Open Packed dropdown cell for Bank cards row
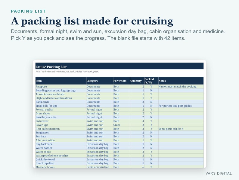The image size is (239, 180). point(151,102)
